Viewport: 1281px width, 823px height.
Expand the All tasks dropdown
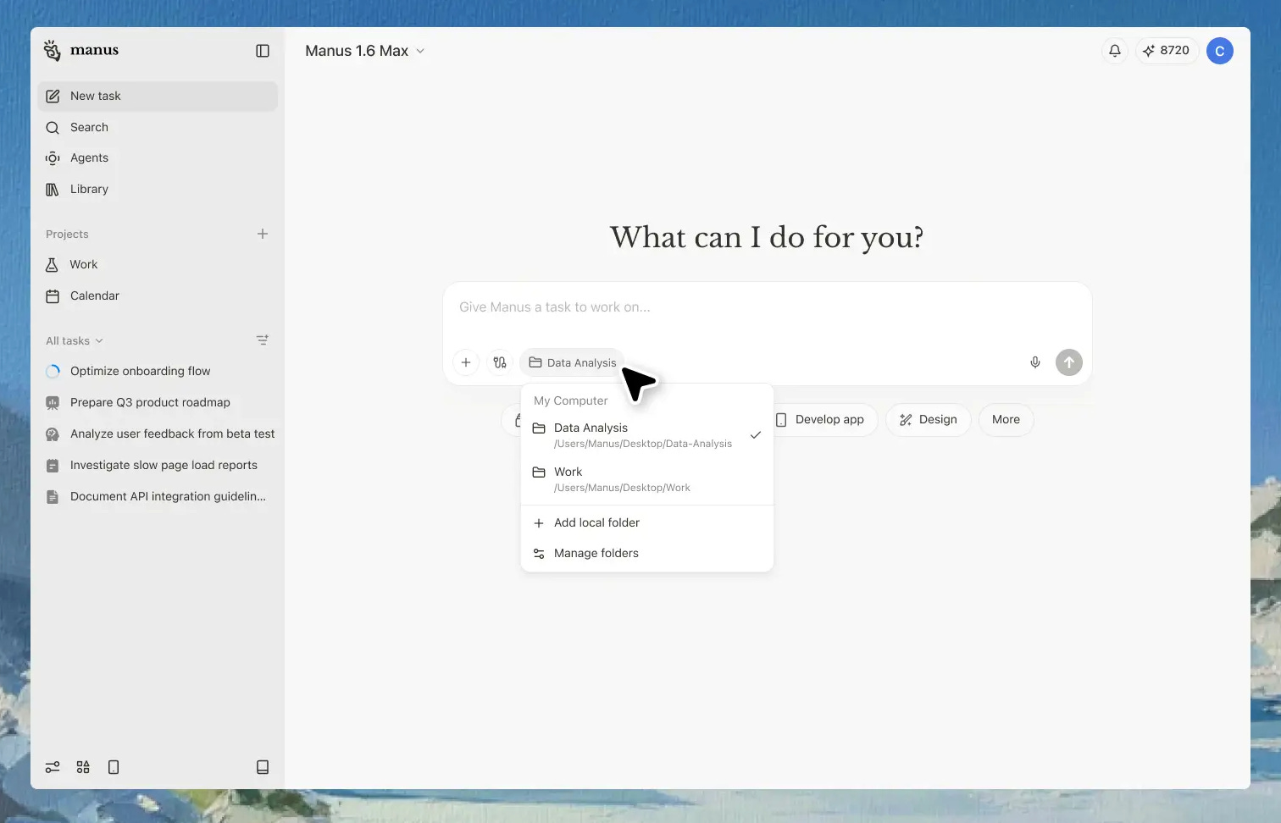[x=75, y=340]
